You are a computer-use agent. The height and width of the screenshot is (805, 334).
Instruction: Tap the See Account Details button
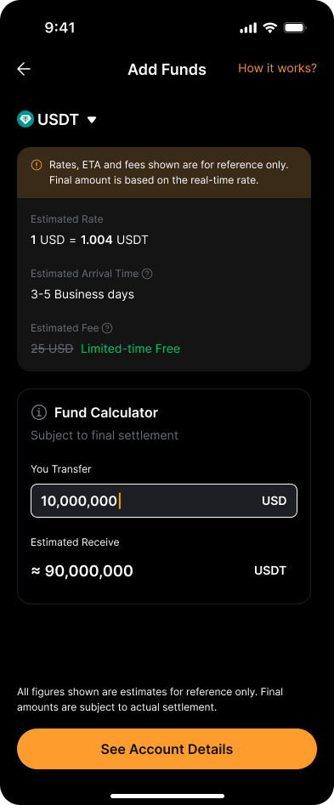tap(167, 749)
